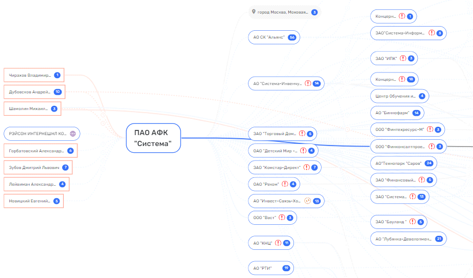Click the count badge 7 on Зубов Дмитрий Львович

[x=65, y=167]
